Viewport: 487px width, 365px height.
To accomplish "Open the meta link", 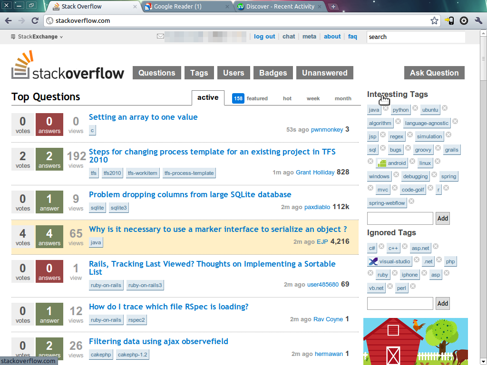I will coord(309,37).
